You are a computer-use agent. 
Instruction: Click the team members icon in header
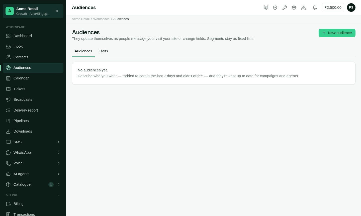pyautogui.click(x=303, y=8)
